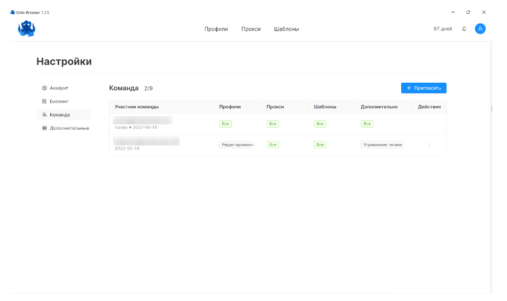Click the blurred name of second member
Screen dimensions: 507x301
[x=146, y=141]
